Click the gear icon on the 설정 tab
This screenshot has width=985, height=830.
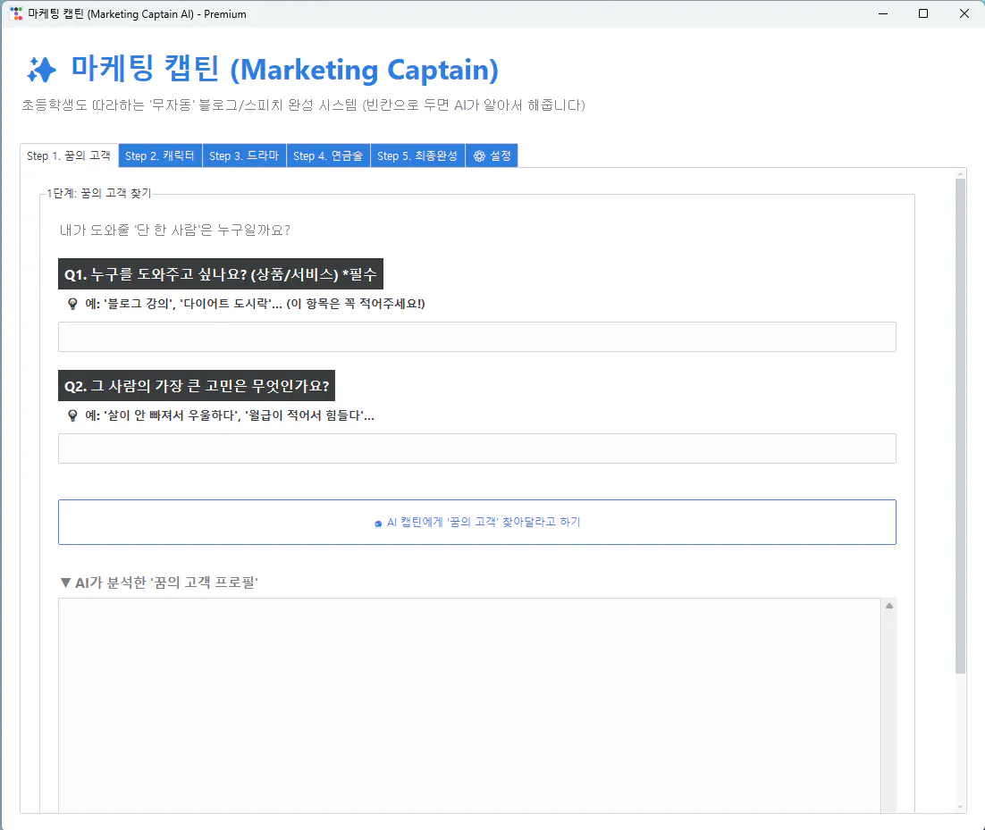coord(479,155)
